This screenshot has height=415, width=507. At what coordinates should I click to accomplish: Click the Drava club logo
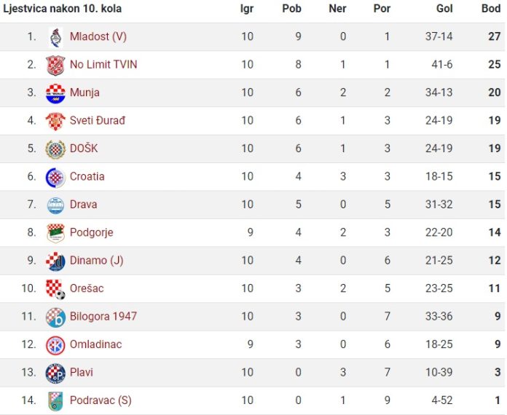point(55,205)
